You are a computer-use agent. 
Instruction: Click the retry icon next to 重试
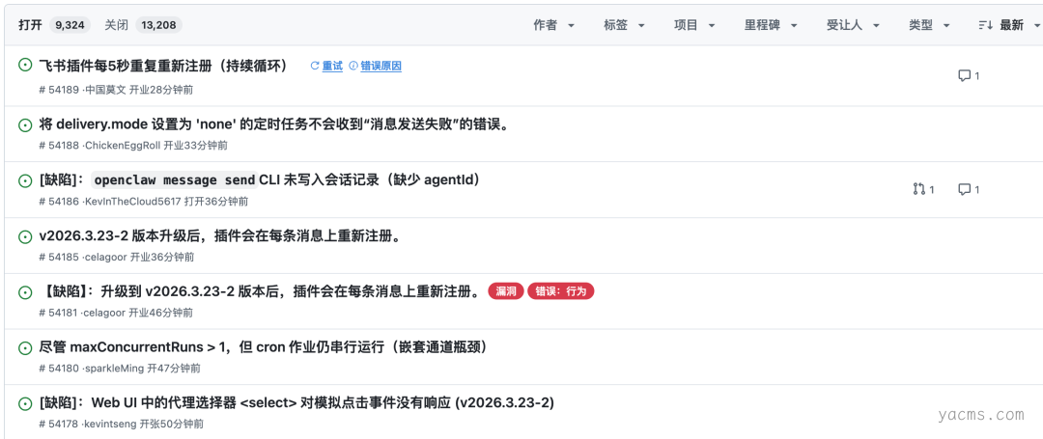(315, 67)
